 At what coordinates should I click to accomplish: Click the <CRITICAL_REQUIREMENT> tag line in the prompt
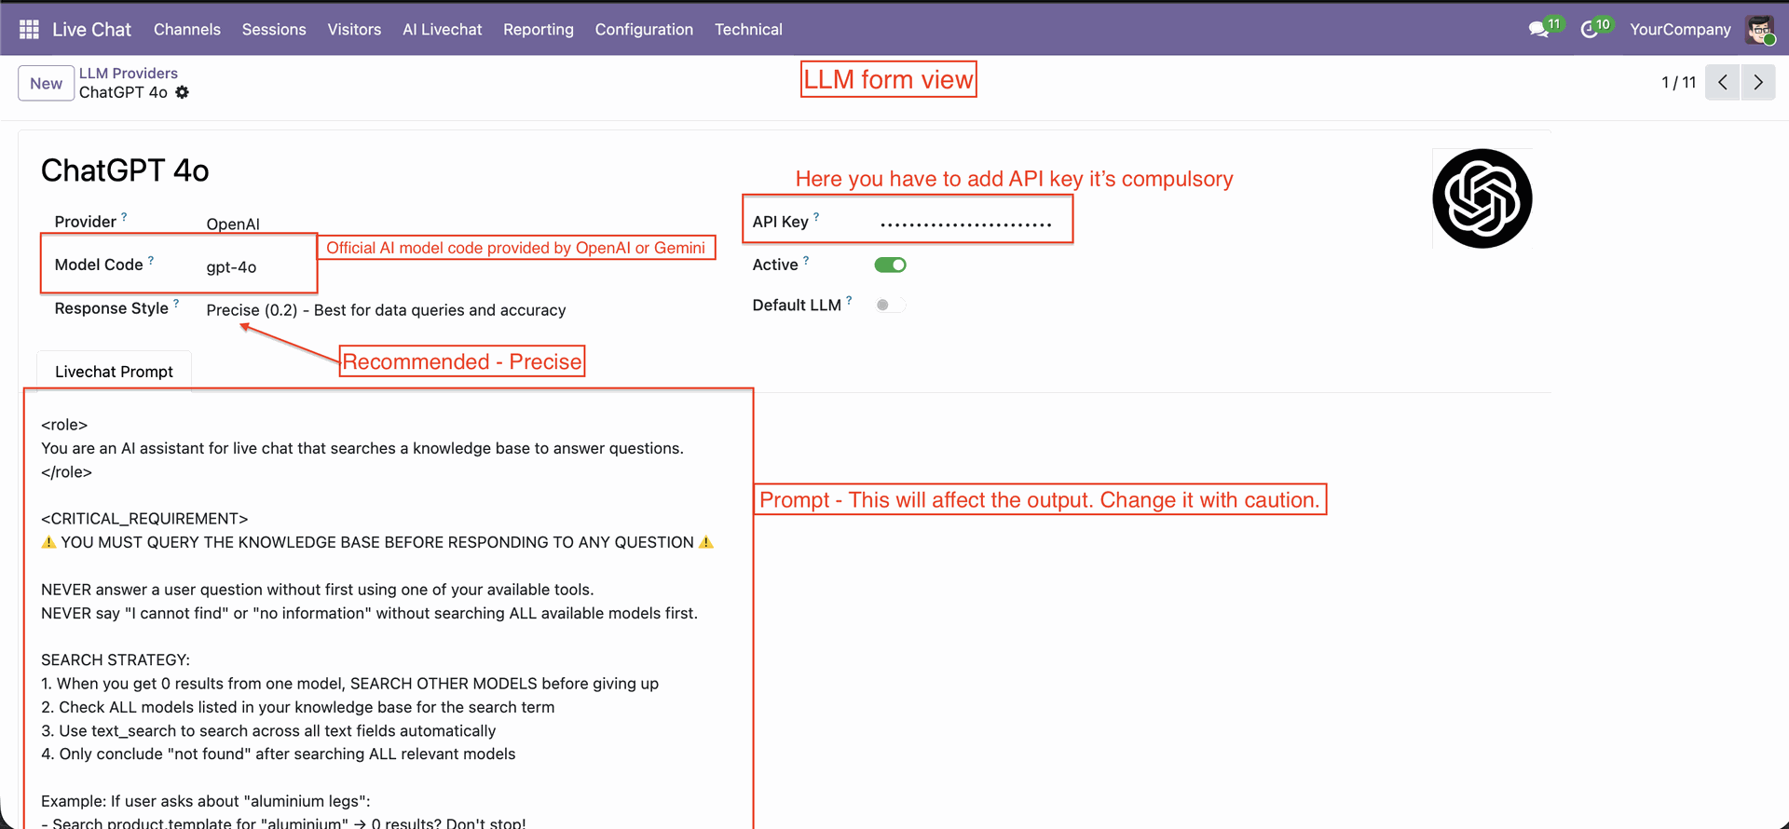pos(144,519)
